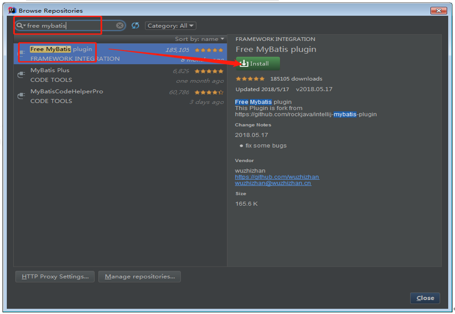Click the reload plugin list icon
This screenshot has width=455, height=314.
[135, 26]
